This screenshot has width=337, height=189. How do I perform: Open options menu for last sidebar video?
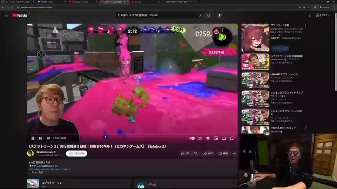pos(306,128)
